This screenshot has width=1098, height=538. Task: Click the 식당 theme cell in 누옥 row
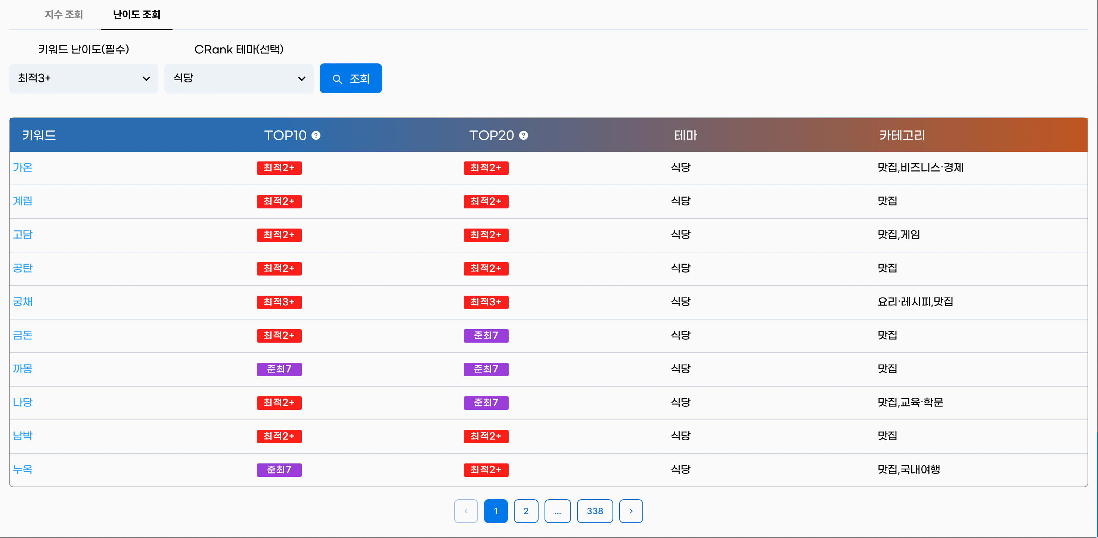click(x=681, y=469)
